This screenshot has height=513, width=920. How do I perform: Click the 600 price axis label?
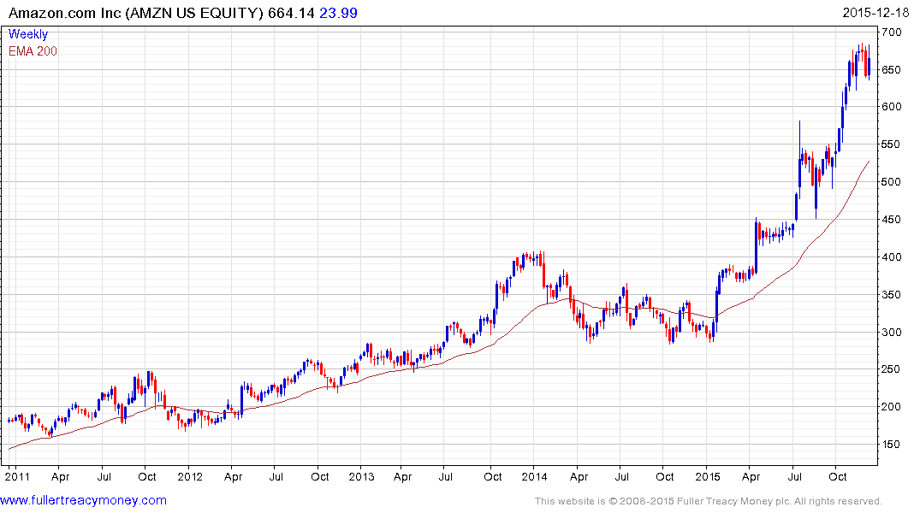[x=891, y=107]
